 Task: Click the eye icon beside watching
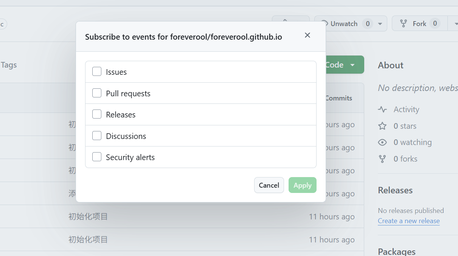[x=382, y=142]
